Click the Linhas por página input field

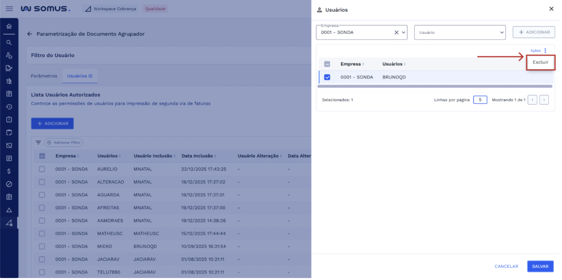[480, 100]
